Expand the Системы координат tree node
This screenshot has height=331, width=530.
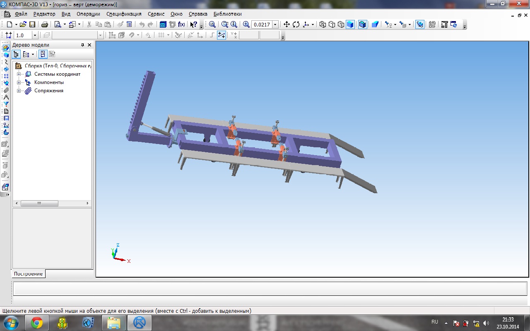click(x=19, y=74)
